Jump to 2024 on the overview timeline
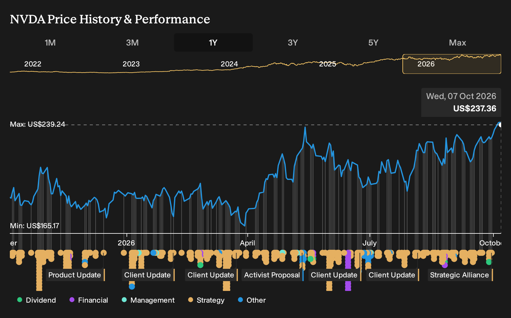Screen dimensions: 511x318 point(229,64)
